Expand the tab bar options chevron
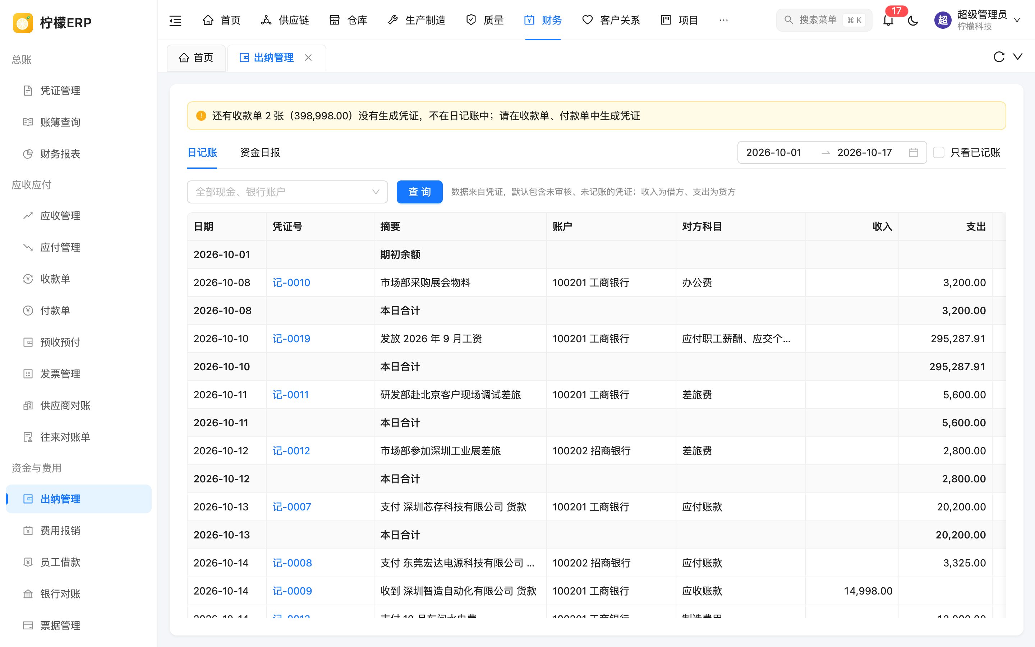1035x647 pixels. tap(1018, 57)
